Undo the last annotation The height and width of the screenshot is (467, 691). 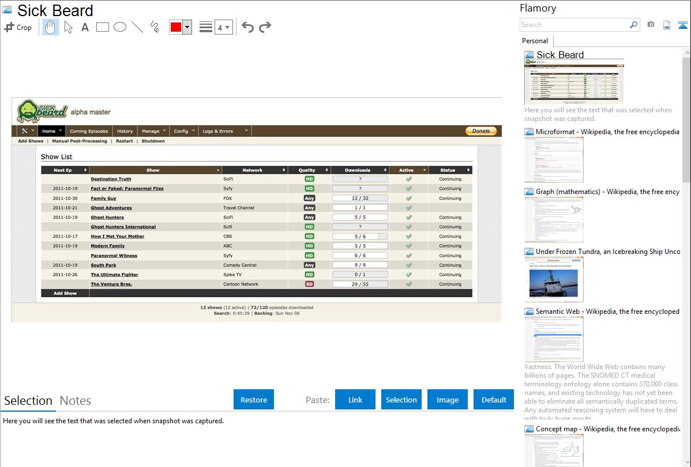pos(247,27)
